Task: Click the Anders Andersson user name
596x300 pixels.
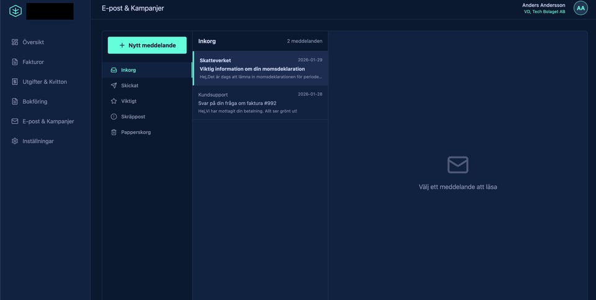Action: [x=544, y=6]
